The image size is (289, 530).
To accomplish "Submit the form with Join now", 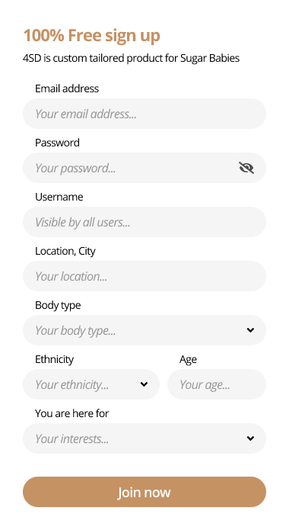I will click(144, 492).
